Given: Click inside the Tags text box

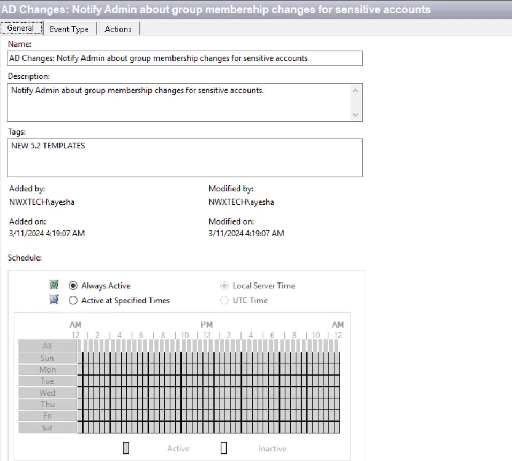Looking at the screenshot, I should point(185,158).
